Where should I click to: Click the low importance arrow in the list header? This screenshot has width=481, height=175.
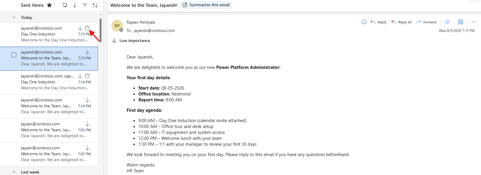tap(75, 5)
